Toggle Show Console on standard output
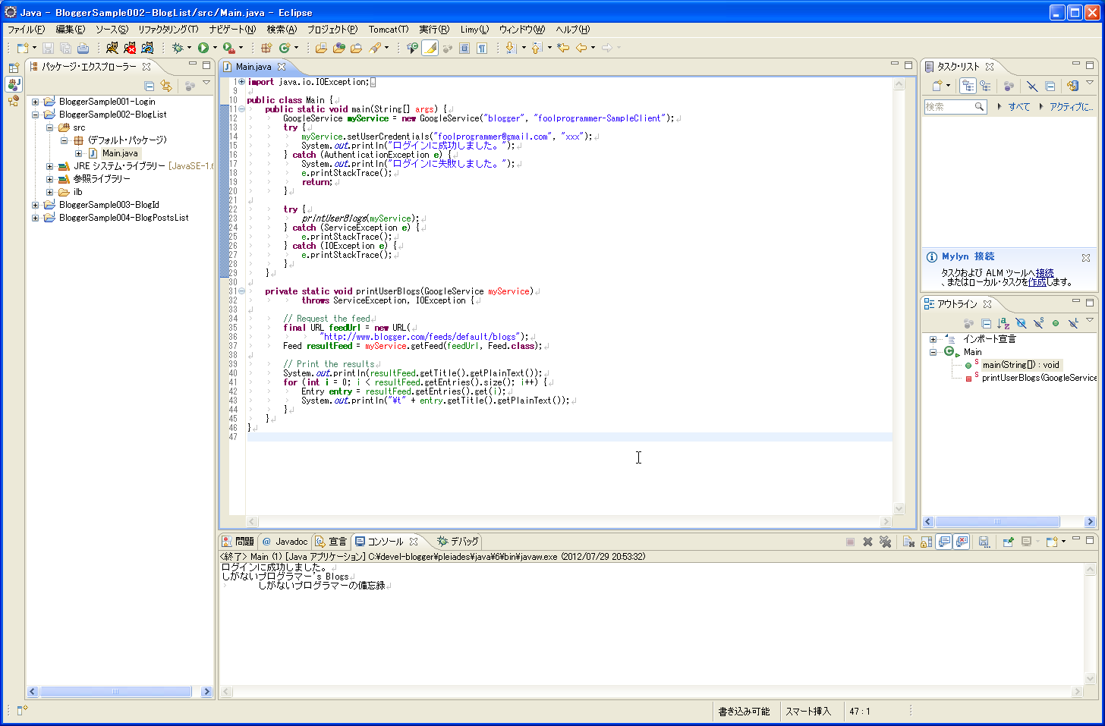This screenshot has width=1105, height=726. tap(944, 542)
